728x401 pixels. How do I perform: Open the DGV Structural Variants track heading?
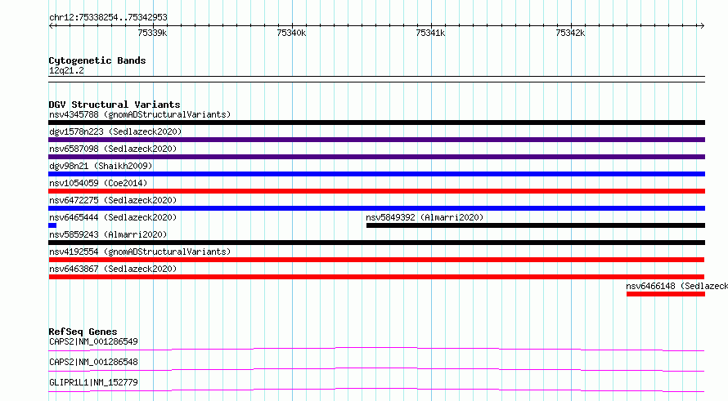(115, 105)
